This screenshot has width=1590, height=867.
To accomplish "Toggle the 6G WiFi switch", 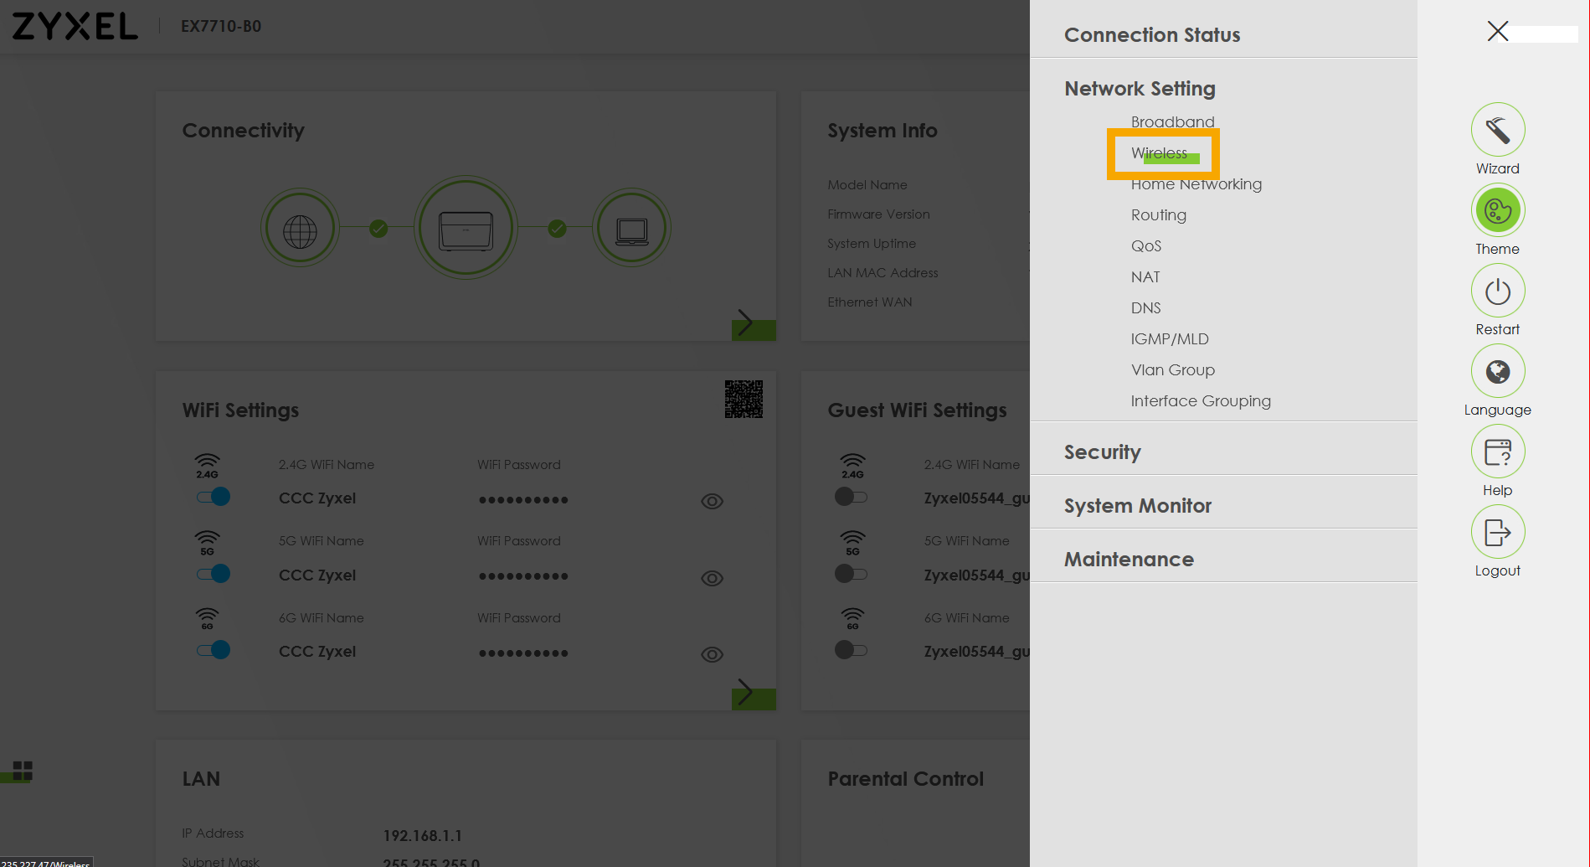I will 213,650.
